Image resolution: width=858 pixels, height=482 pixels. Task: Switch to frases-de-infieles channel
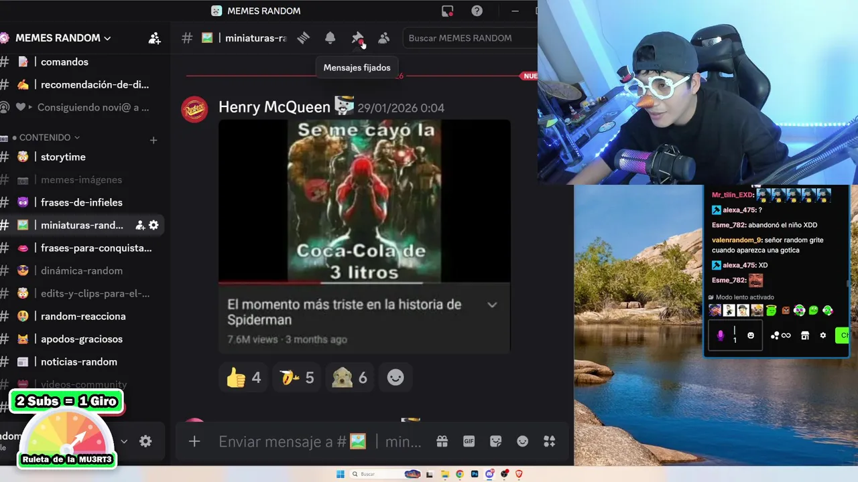(81, 203)
